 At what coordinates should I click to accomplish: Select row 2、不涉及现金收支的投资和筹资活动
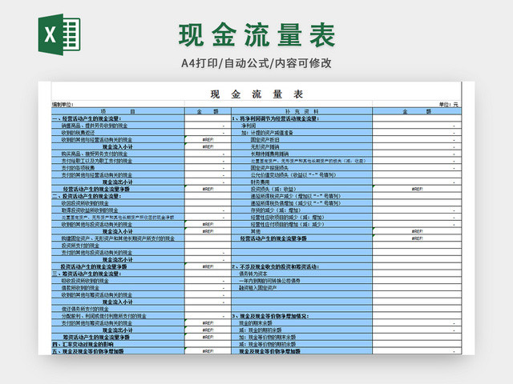tap(301, 266)
